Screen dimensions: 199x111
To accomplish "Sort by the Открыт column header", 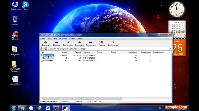I will pyautogui.click(x=113, y=52).
